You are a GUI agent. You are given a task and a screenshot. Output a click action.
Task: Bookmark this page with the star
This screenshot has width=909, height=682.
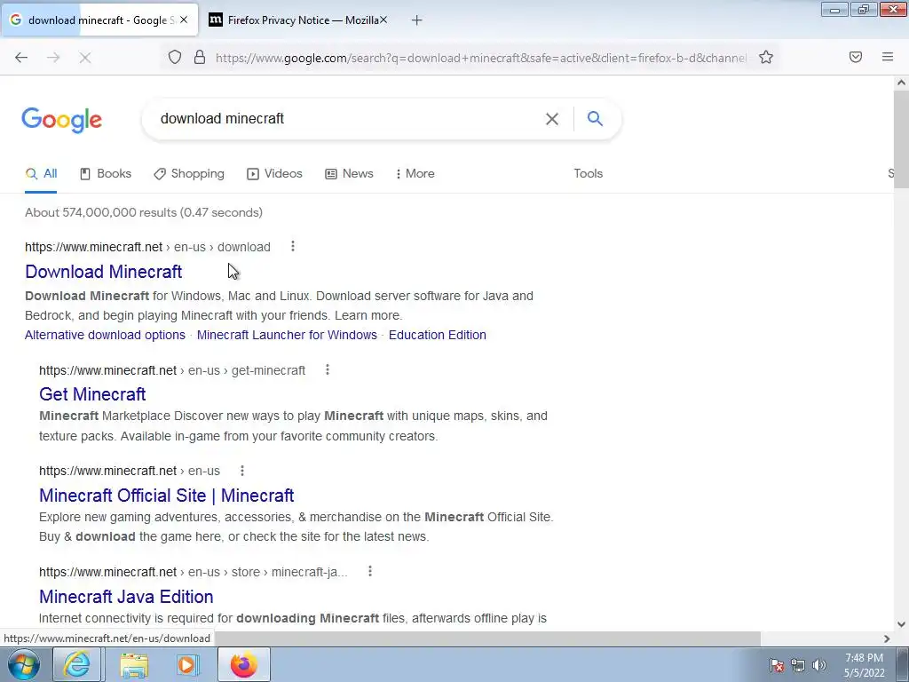[766, 57]
